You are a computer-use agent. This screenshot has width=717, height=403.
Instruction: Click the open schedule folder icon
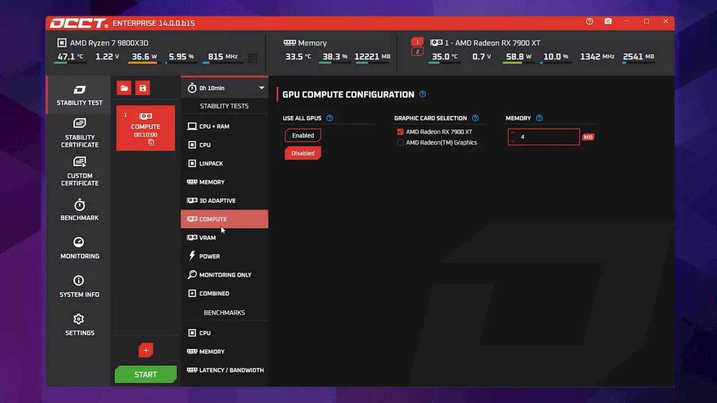point(124,88)
